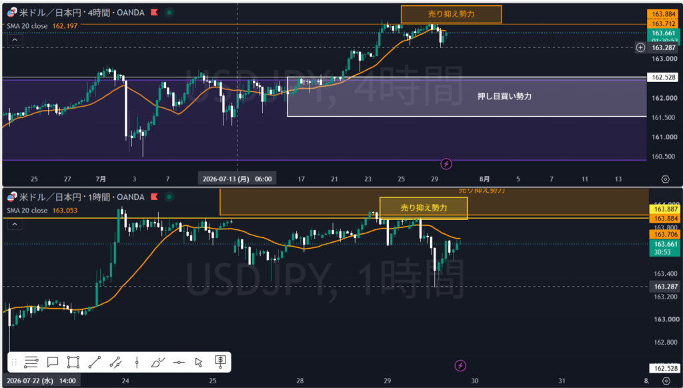Select the price signpost tool
Image resolution: width=683 pixels, height=388 pixels.
pyautogui.click(x=220, y=362)
